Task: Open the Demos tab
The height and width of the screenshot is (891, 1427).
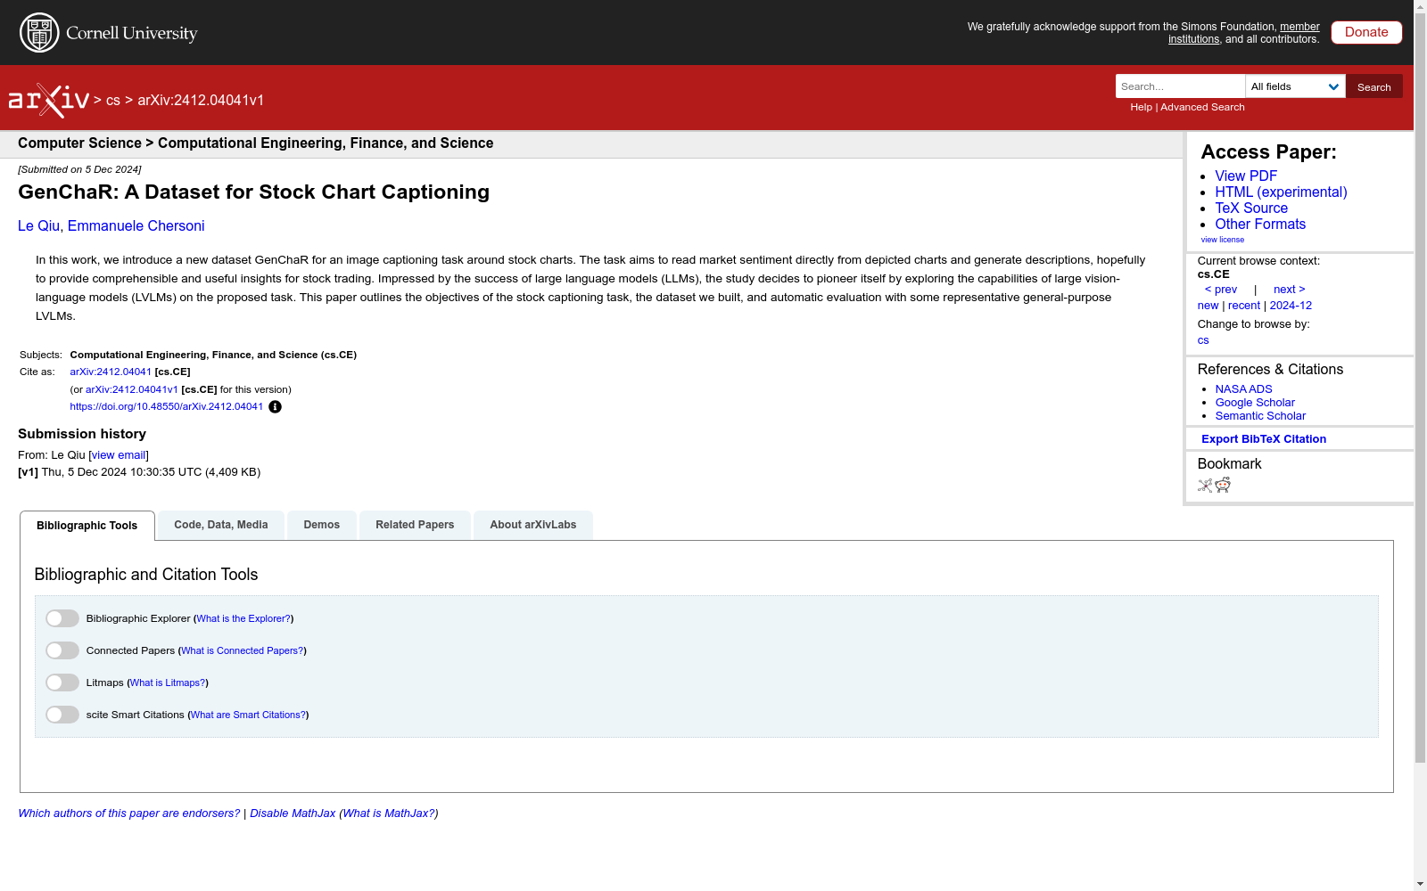Action: point(322,525)
